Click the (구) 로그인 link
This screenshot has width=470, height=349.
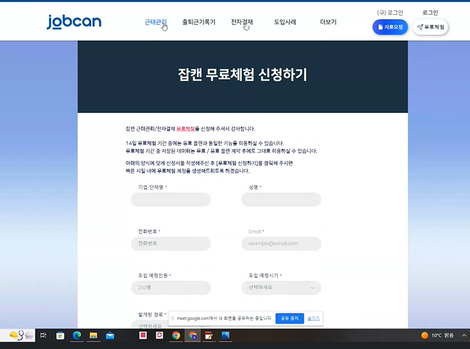pos(390,13)
